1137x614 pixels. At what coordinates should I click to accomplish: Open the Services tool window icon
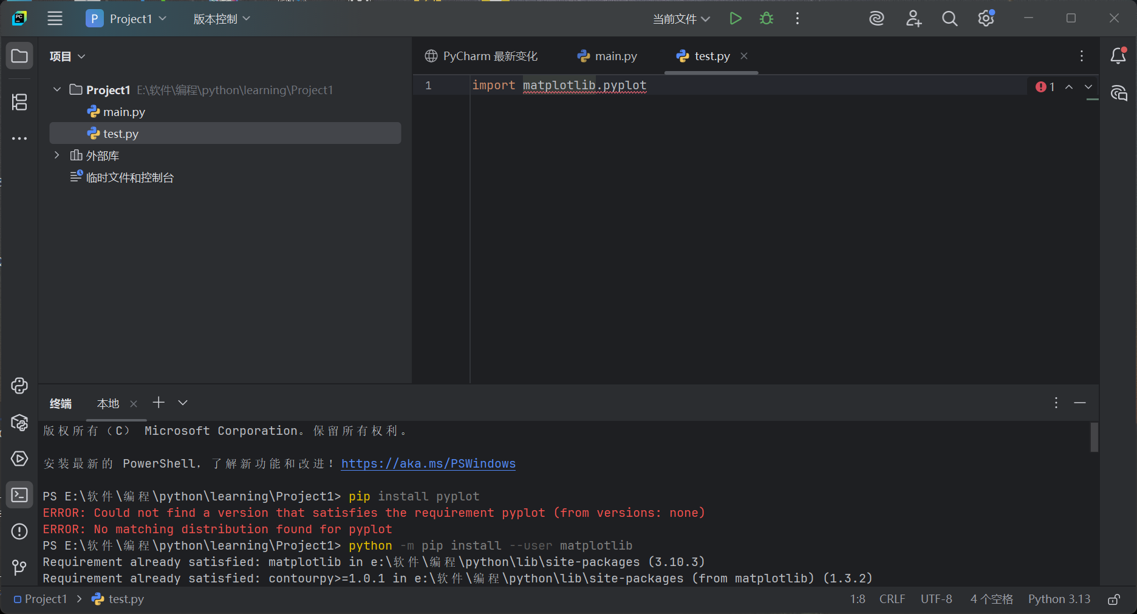coord(19,459)
